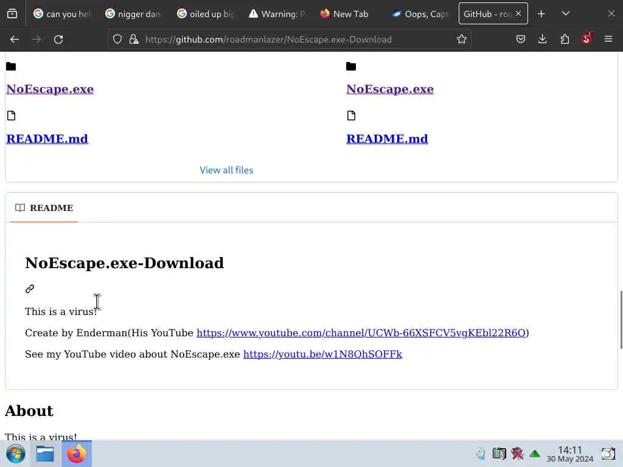623x467 pixels.
Task: Grab the page vertical scrollbar thumb
Action: click(620, 320)
